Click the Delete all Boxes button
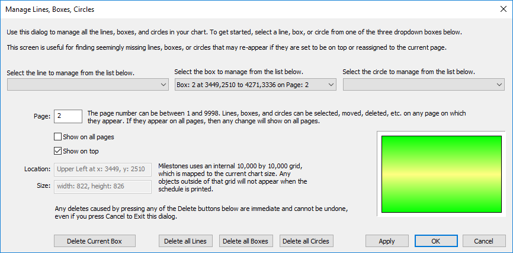Image resolution: width=513 pixels, height=253 pixels. pos(246,241)
